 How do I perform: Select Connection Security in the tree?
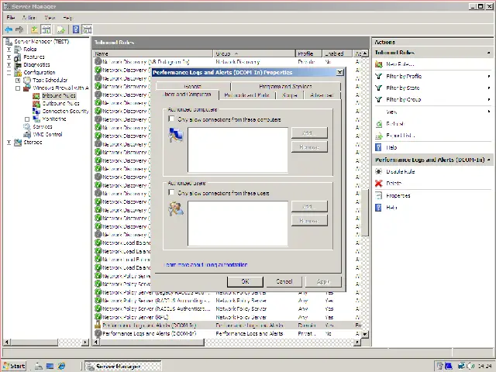pos(65,111)
